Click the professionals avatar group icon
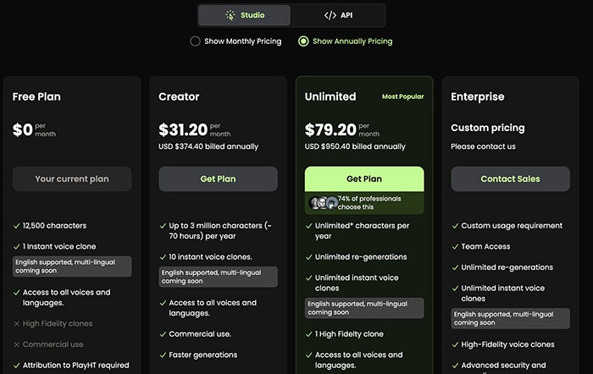Screen dimensions: 593x374 324,203
